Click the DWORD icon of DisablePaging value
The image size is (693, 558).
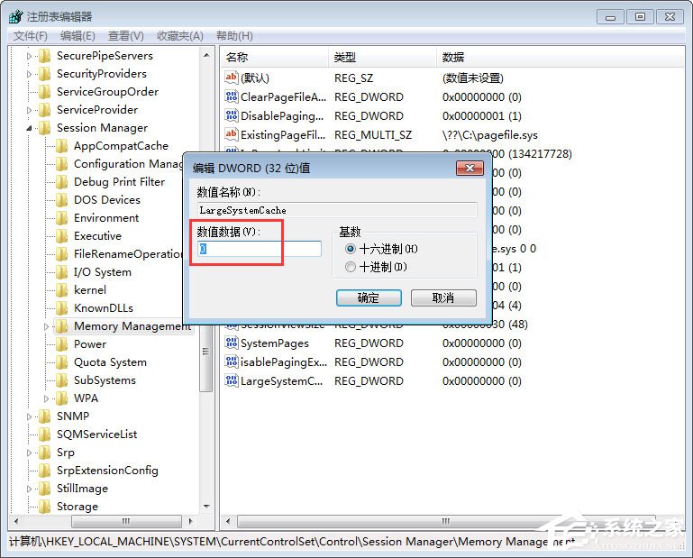pos(232,116)
